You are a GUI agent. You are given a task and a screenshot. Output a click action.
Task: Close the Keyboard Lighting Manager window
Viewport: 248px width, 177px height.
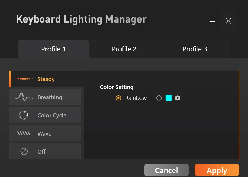coord(228,21)
